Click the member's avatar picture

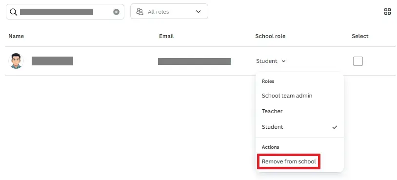[16, 61]
